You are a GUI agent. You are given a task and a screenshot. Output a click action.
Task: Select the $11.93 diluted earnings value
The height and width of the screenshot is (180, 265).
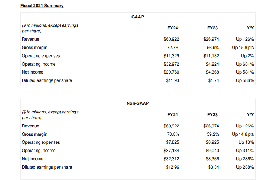172,80
